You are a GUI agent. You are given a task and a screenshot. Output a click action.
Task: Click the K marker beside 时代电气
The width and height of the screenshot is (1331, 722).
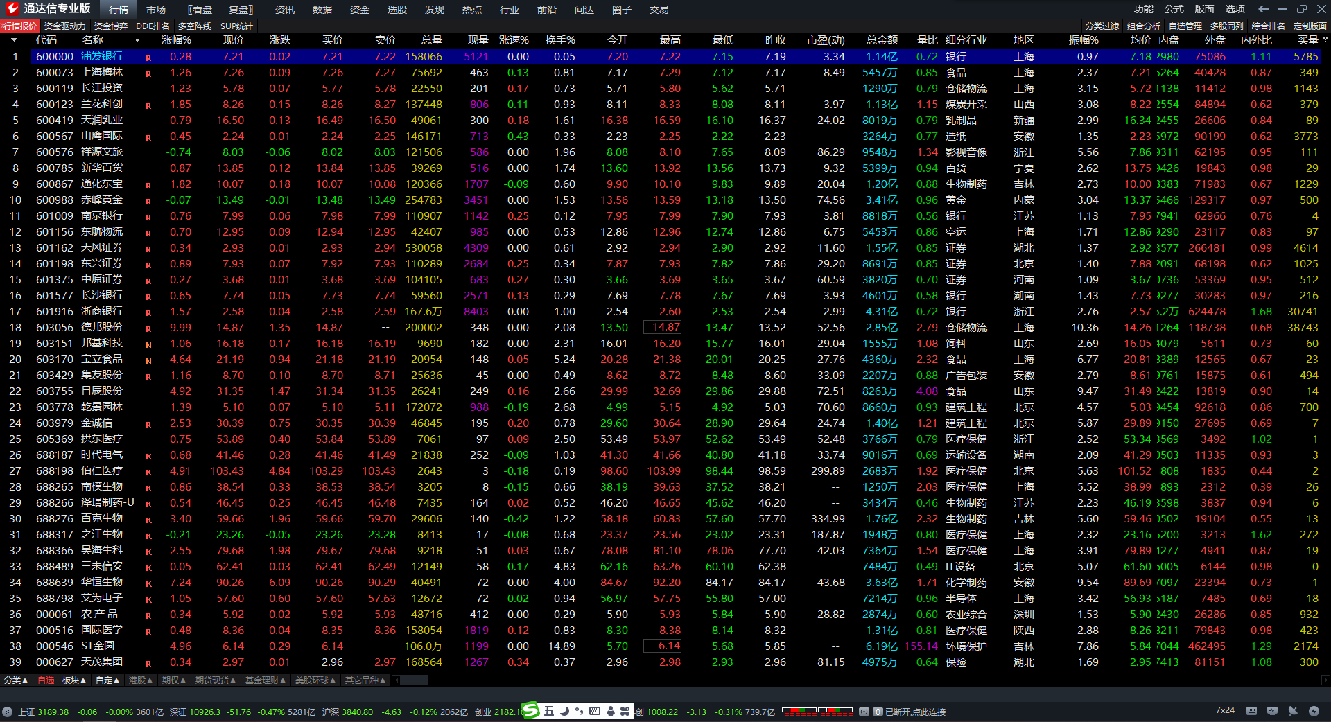point(148,456)
